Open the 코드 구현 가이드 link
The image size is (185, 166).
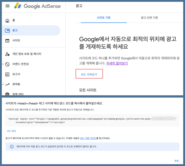[88, 138]
